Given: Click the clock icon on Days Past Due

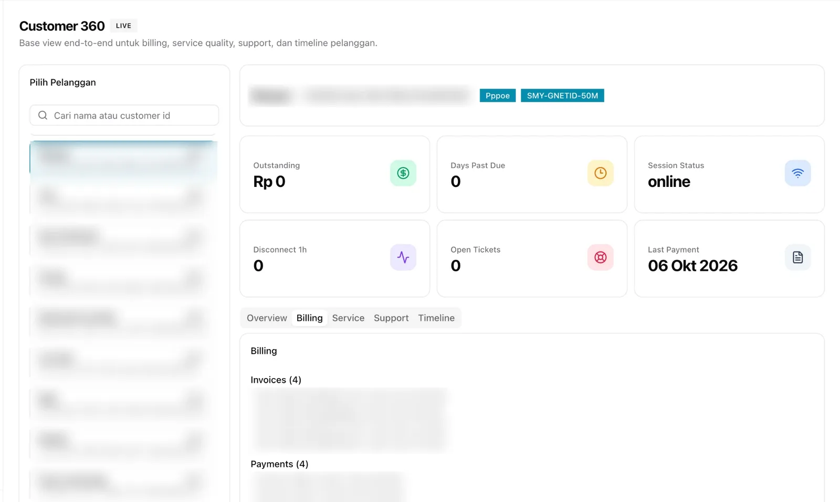Looking at the screenshot, I should point(601,173).
